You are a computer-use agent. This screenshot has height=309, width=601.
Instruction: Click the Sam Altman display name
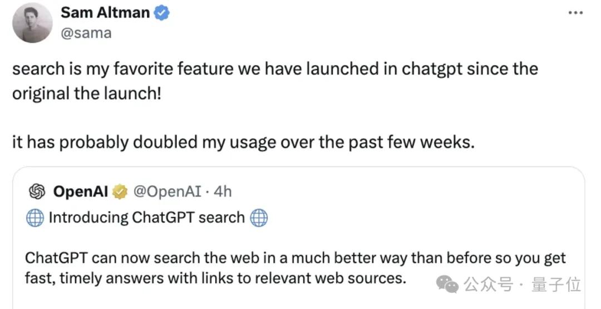click(x=105, y=13)
